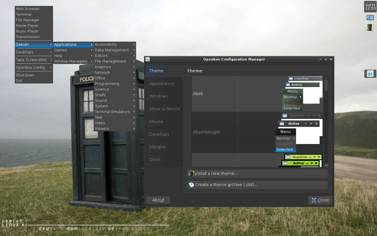Start Movie Player from the menu

coord(34,26)
